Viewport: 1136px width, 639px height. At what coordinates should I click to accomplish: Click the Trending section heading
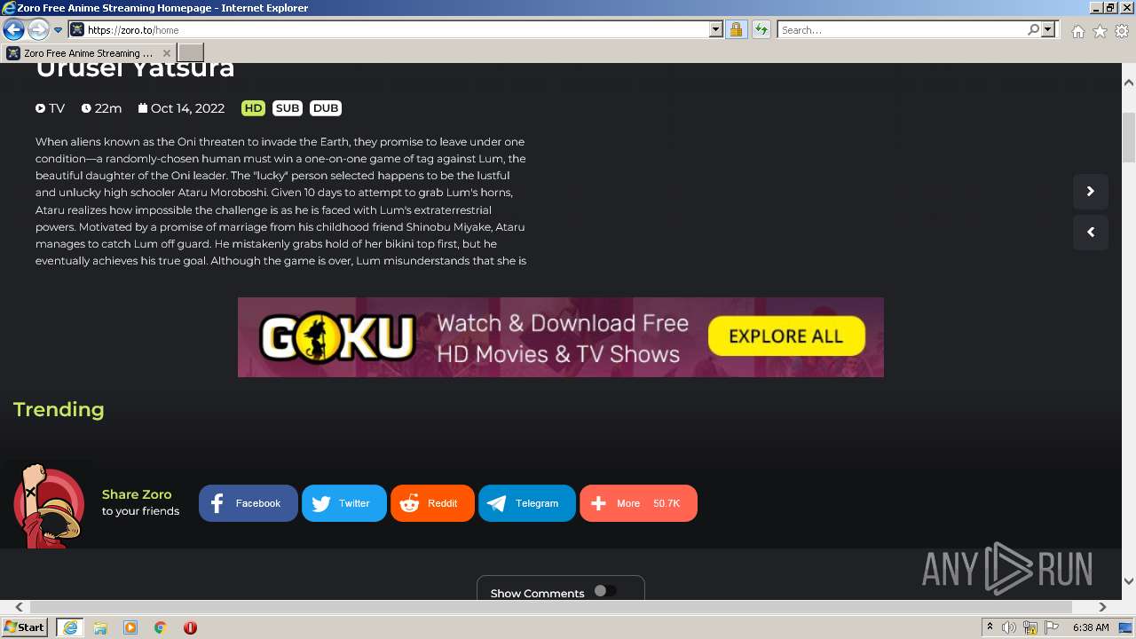[x=59, y=409]
